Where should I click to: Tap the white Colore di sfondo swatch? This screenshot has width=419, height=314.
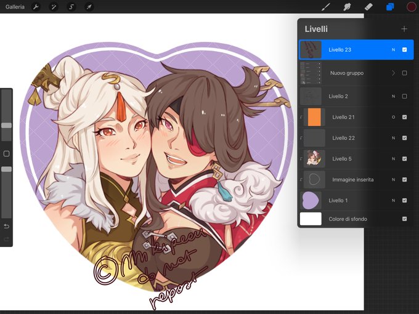311,219
